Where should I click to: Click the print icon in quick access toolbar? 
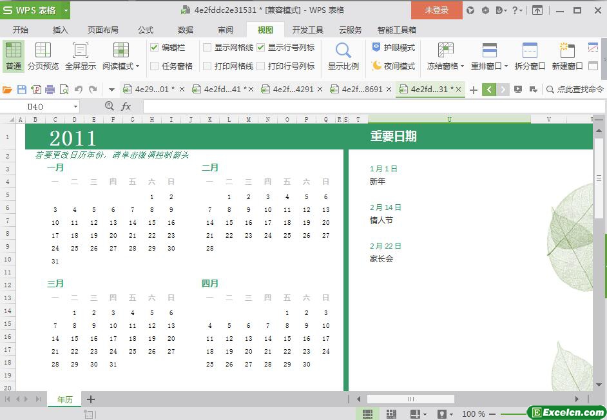coord(50,90)
